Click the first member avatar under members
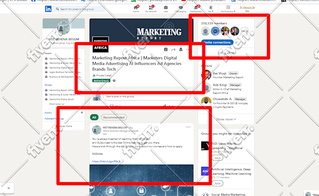 click(x=205, y=31)
